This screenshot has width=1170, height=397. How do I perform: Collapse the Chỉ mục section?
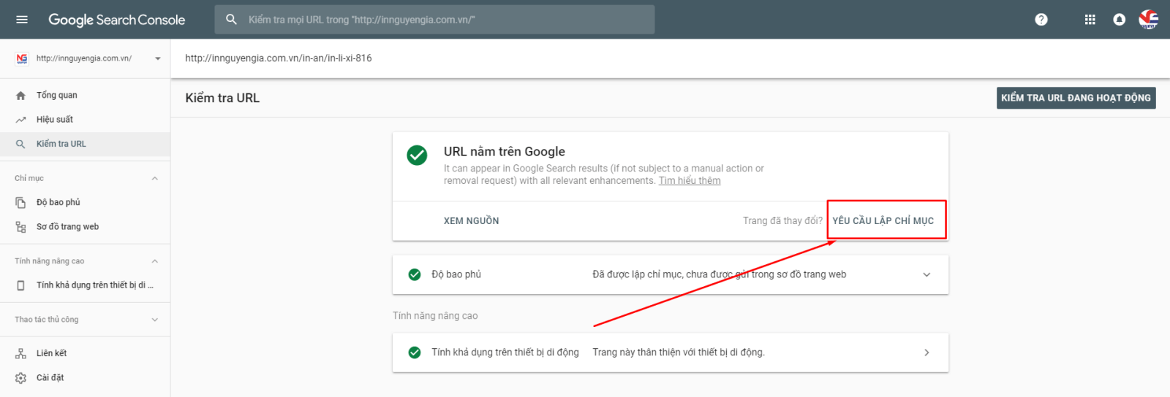154,179
